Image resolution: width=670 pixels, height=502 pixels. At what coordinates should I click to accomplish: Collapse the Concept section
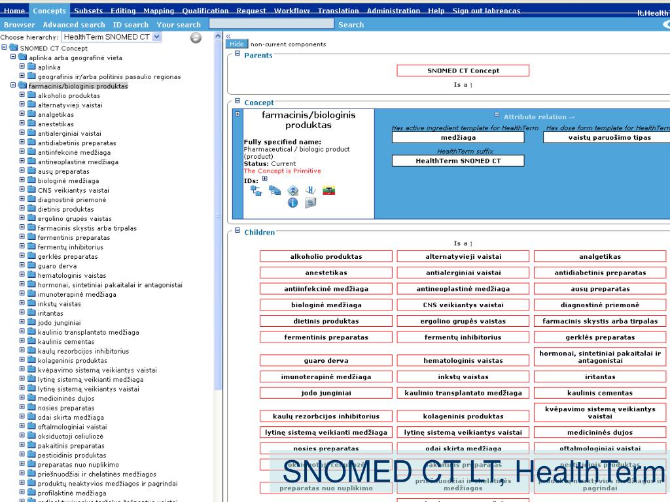238,101
